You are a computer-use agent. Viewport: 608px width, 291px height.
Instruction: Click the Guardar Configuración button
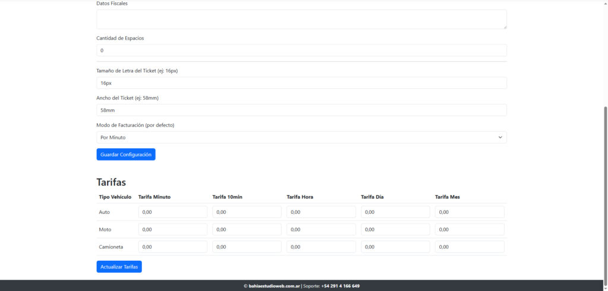coord(126,154)
